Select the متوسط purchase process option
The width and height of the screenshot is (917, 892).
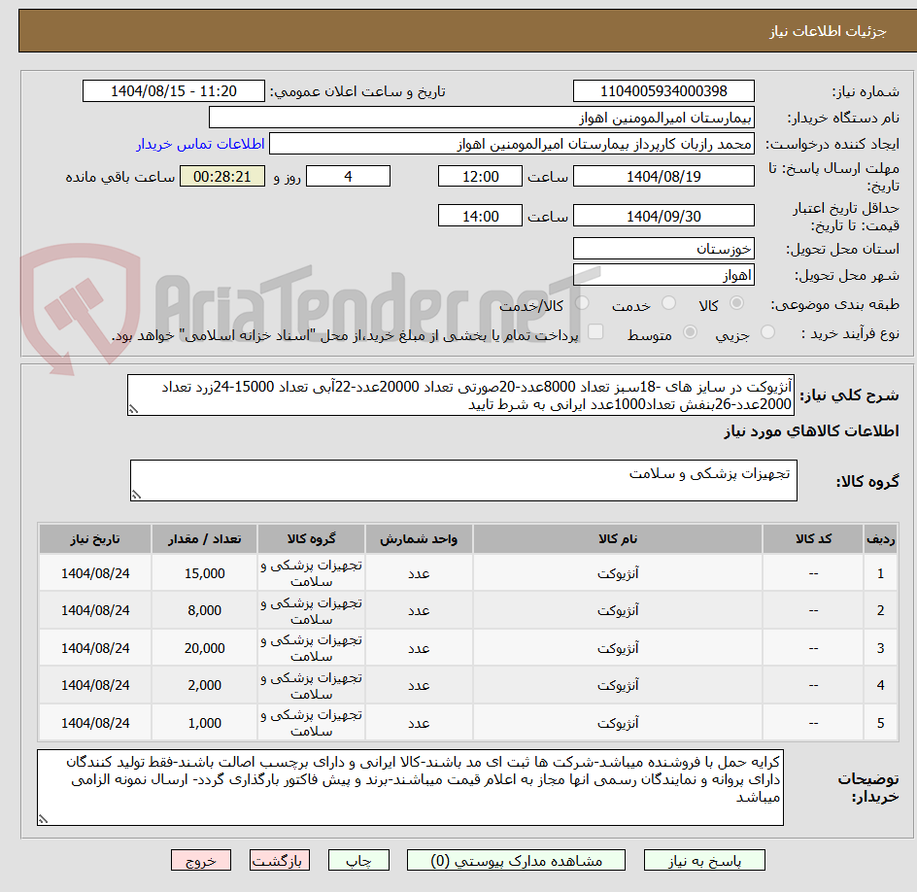[690, 330]
